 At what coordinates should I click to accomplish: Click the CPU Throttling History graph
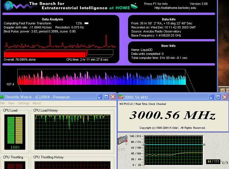[73, 165]
